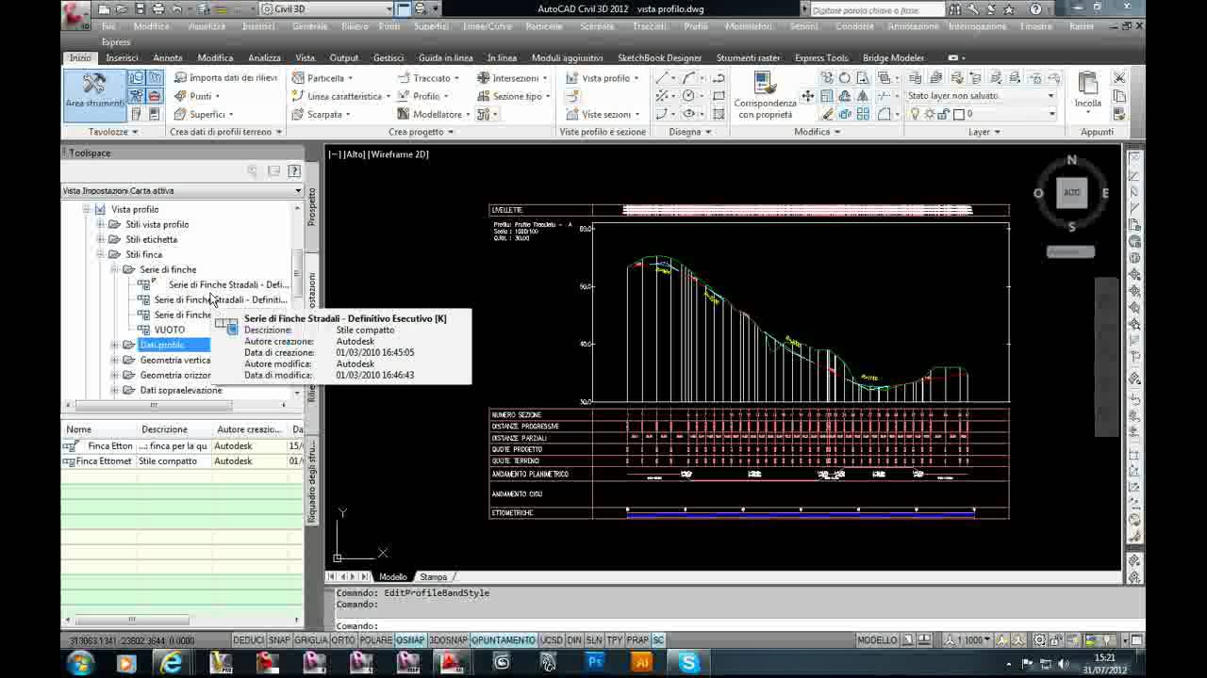
Task: Click the Save icon in quick access toolbar
Action: [141, 9]
